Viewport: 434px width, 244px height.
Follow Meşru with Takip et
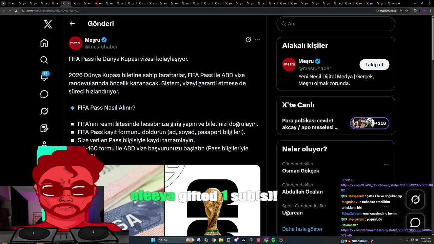click(x=374, y=64)
